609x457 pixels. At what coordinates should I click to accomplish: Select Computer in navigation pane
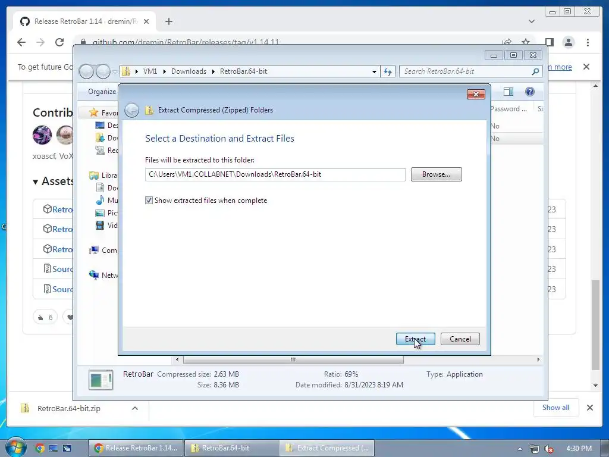coord(103,251)
